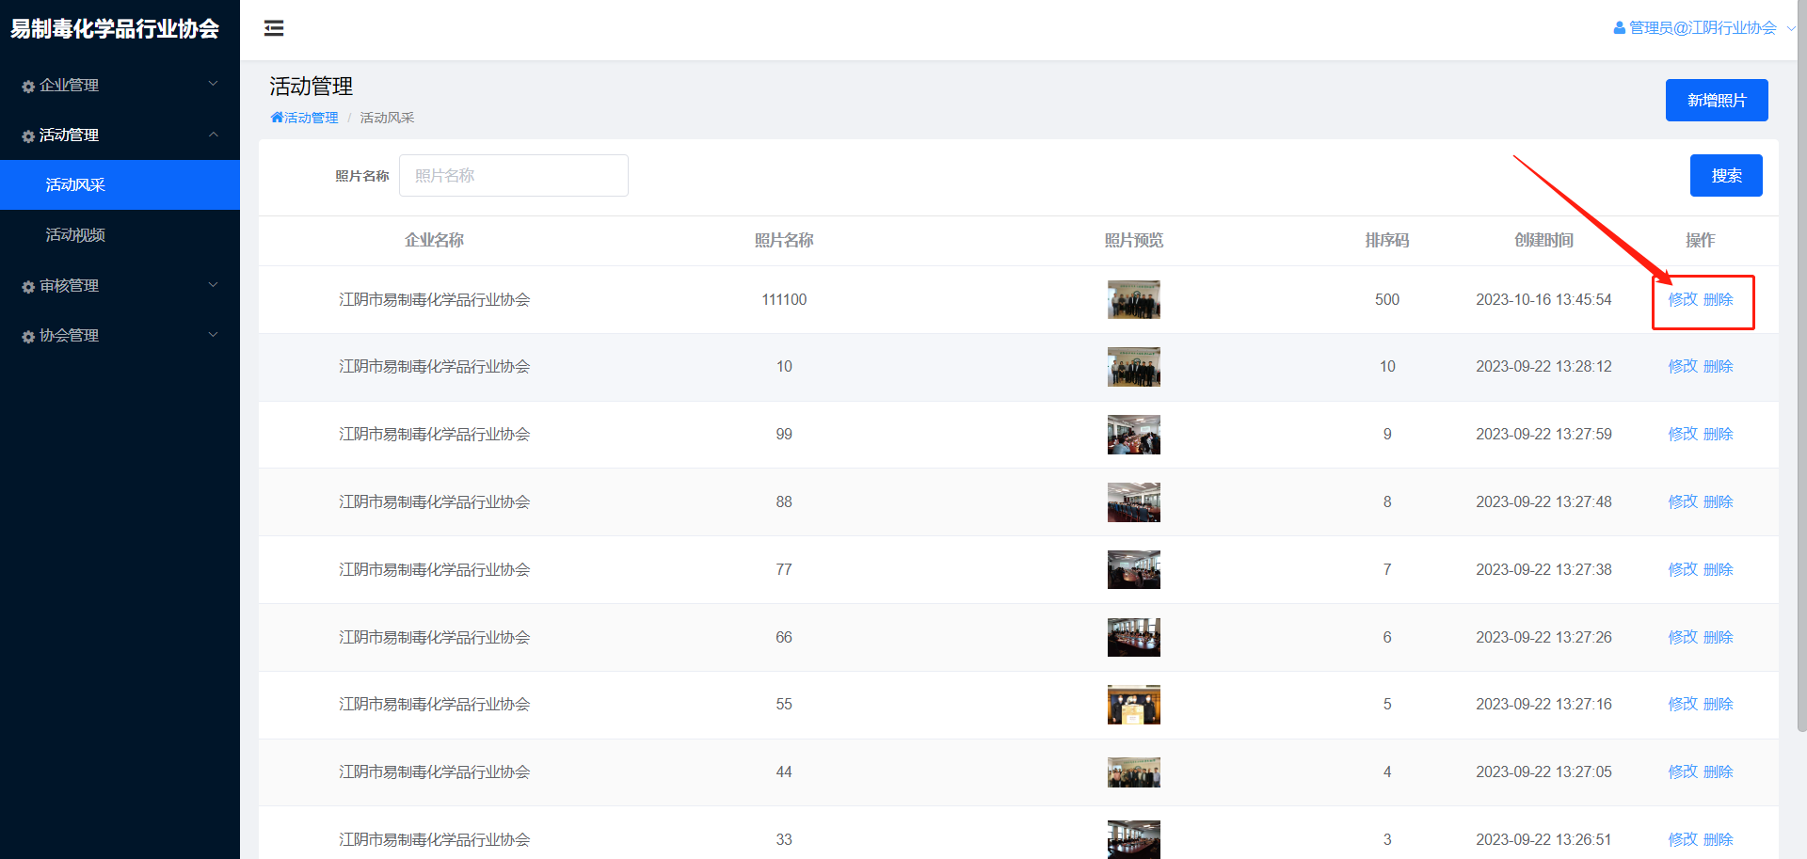Click the gear icon beside 企业管理
This screenshot has width=1807, height=859.
(28, 87)
